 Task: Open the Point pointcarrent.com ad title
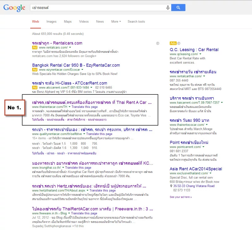[189, 142]
